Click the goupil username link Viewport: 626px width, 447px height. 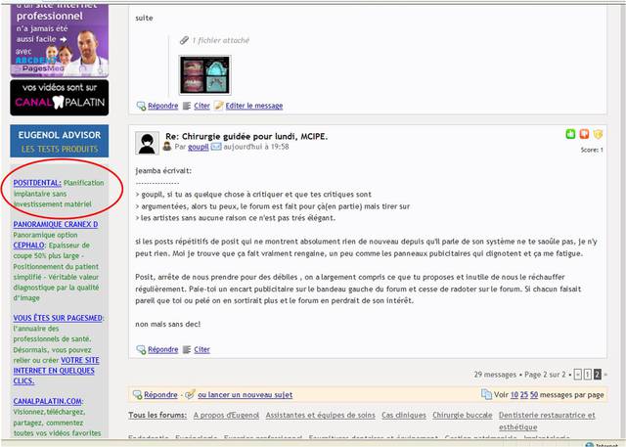coord(198,147)
